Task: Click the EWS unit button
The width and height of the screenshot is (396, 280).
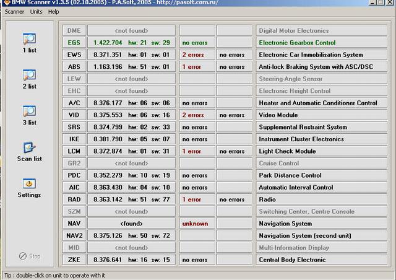Action: coord(74,55)
